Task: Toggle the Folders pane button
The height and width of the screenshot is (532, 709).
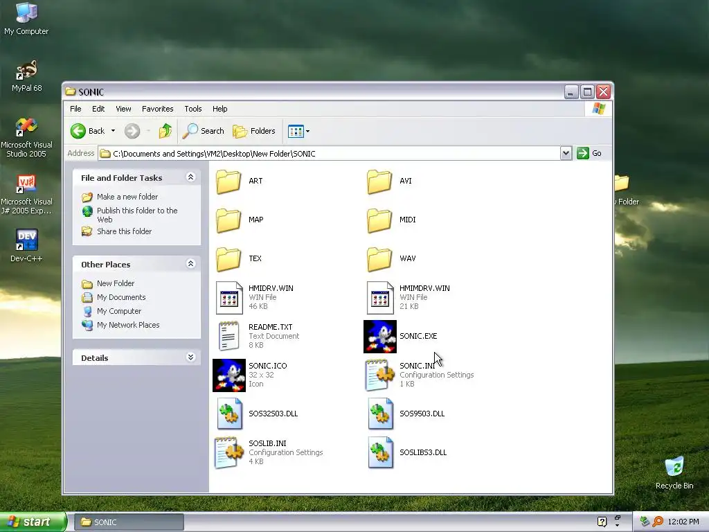Action: (254, 131)
